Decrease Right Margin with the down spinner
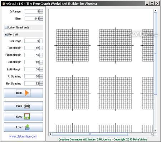The image size is (161, 142). [x=41, y=56]
